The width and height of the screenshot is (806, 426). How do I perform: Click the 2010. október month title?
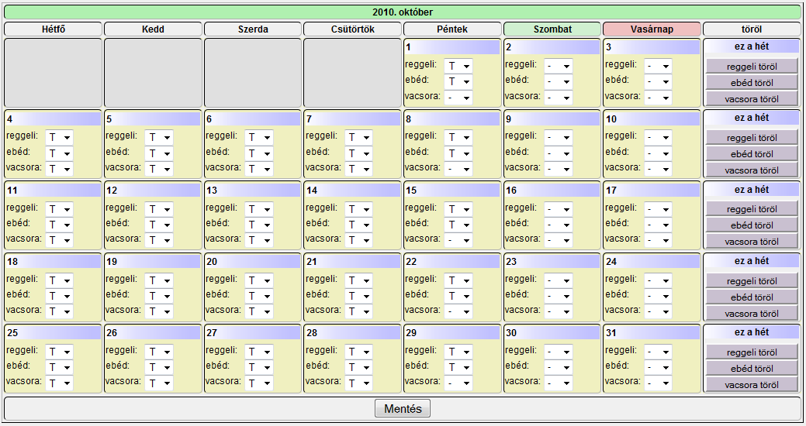pyautogui.click(x=403, y=12)
